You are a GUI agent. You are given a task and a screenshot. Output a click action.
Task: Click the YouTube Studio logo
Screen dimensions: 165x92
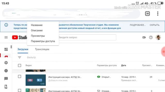20,37
